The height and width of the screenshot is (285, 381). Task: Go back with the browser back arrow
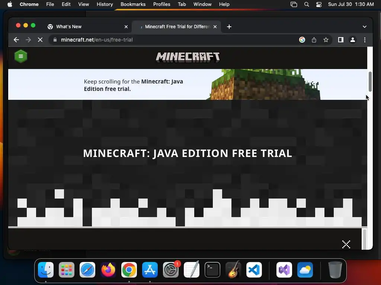(x=16, y=40)
